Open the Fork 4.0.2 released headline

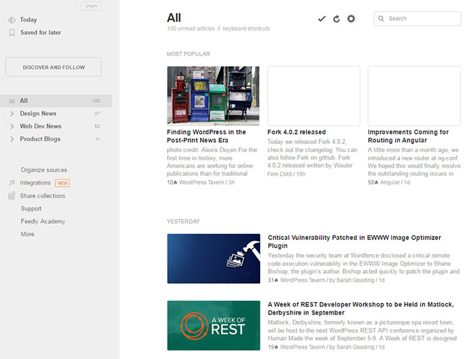[297, 132]
